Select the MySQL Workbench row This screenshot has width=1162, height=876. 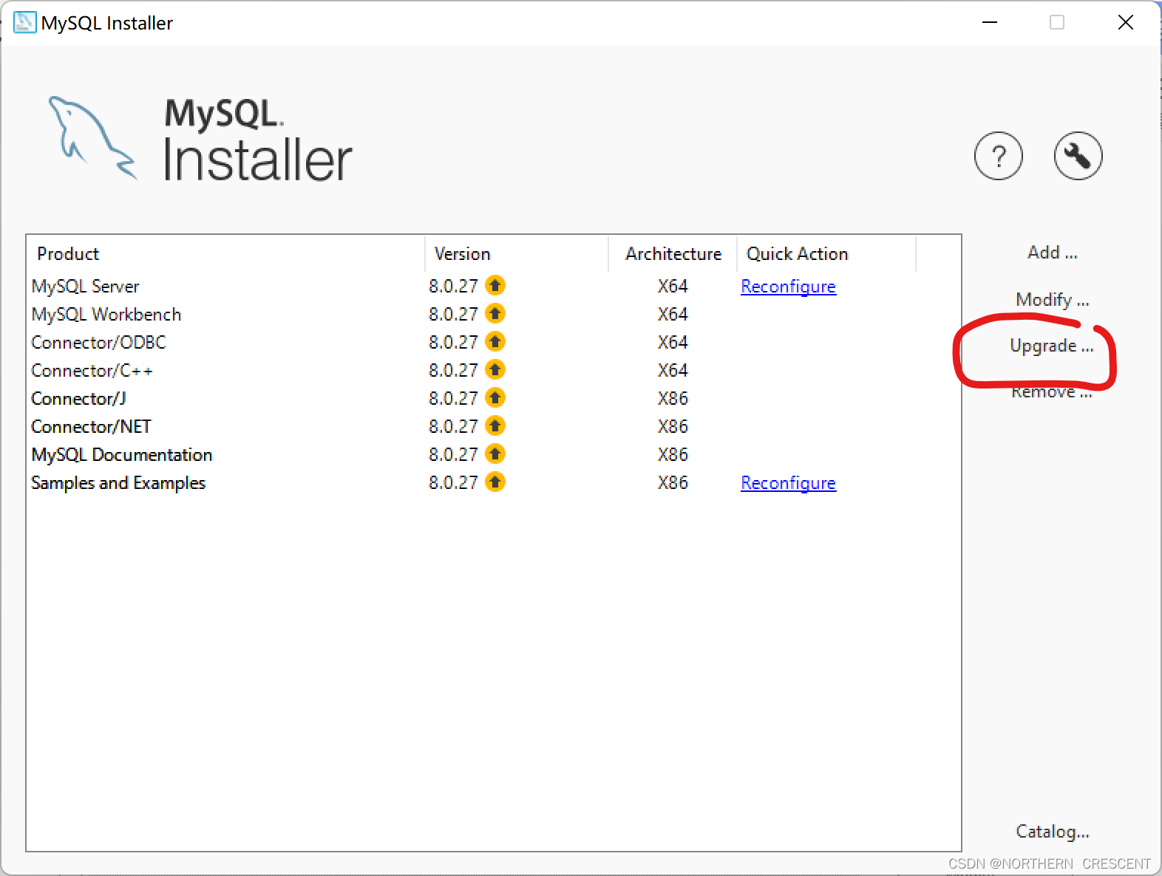[x=494, y=314]
